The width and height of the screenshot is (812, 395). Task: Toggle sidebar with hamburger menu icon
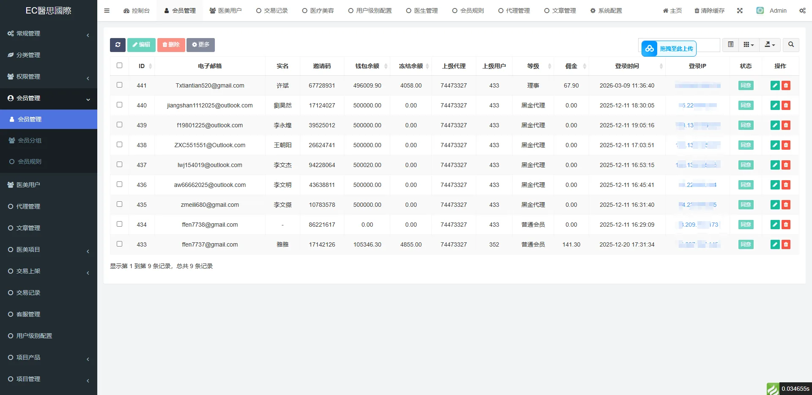click(107, 11)
